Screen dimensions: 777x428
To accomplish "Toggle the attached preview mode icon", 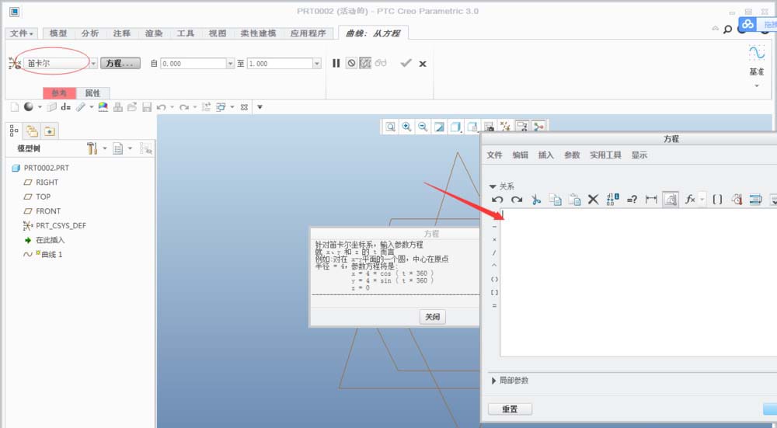I will 365,64.
